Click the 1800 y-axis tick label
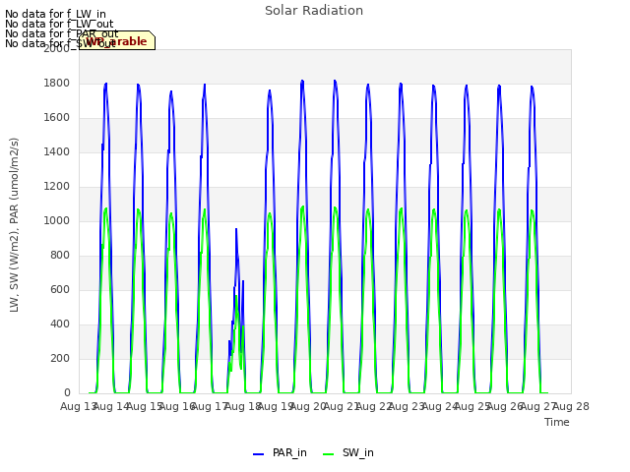The height and width of the screenshot is (472, 630). point(57,83)
